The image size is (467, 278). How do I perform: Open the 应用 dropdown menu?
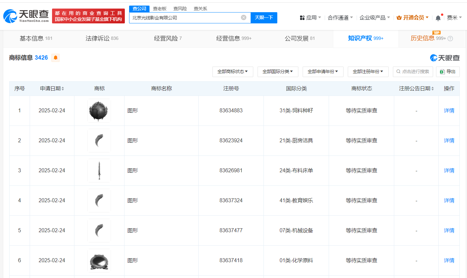pyautogui.click(x=311, y=18)
